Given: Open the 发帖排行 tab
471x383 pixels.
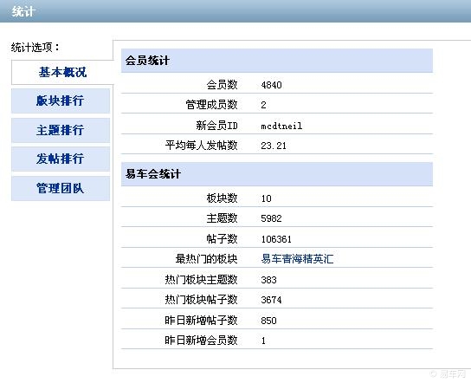Looking at the screenshot, I should (x=61, y=159).
